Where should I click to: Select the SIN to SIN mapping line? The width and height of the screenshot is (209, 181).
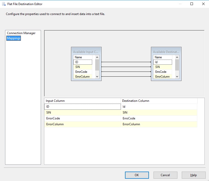pyautogui.click(x=126, y=67)
